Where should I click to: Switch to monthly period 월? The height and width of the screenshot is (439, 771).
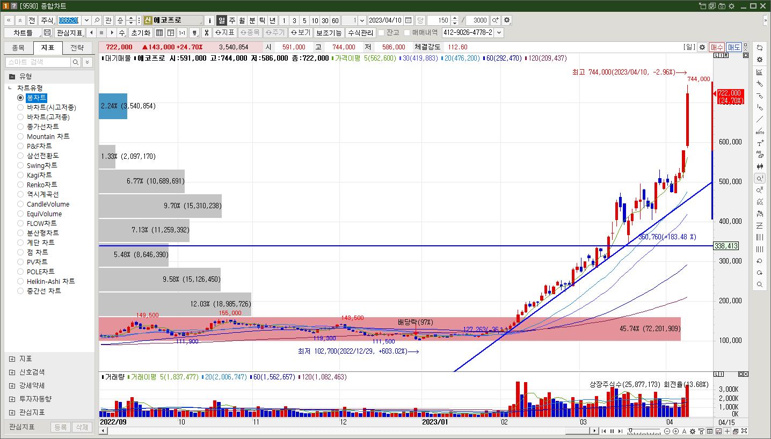[x=242, y=20]
